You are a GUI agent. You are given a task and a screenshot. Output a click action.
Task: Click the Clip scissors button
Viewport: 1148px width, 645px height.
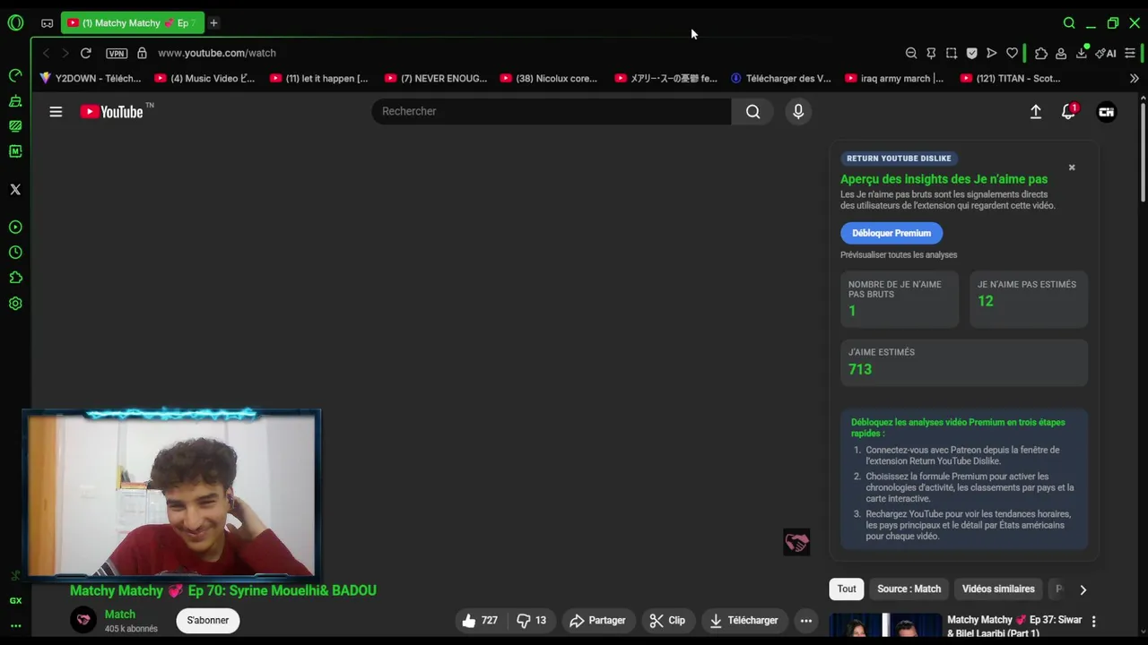[x=668, y=620]
